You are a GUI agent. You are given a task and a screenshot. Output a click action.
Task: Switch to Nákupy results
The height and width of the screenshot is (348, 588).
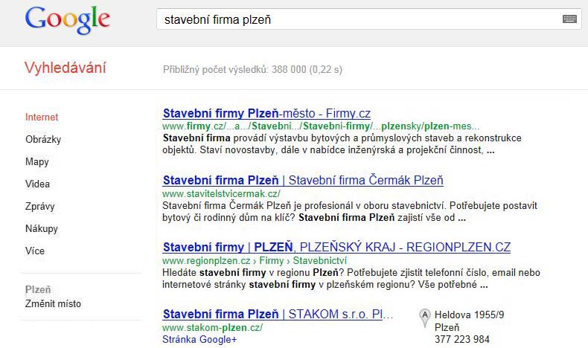coord(42,228)
